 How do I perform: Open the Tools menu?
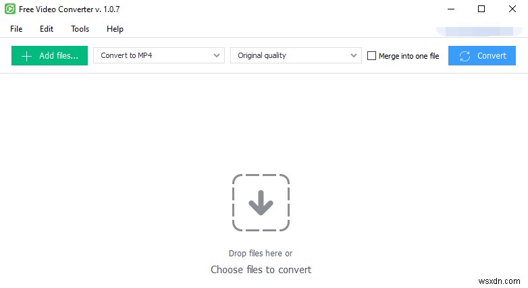(80, 29)
